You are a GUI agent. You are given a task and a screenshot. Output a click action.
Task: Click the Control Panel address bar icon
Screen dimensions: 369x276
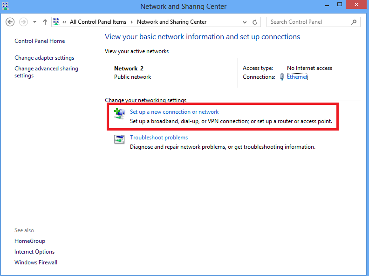(x=56, y=22)
